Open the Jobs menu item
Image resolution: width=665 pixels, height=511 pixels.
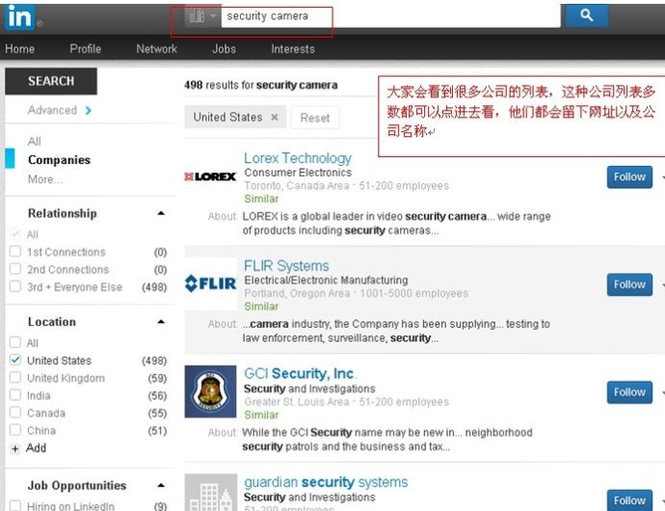[x=224, y=49]
